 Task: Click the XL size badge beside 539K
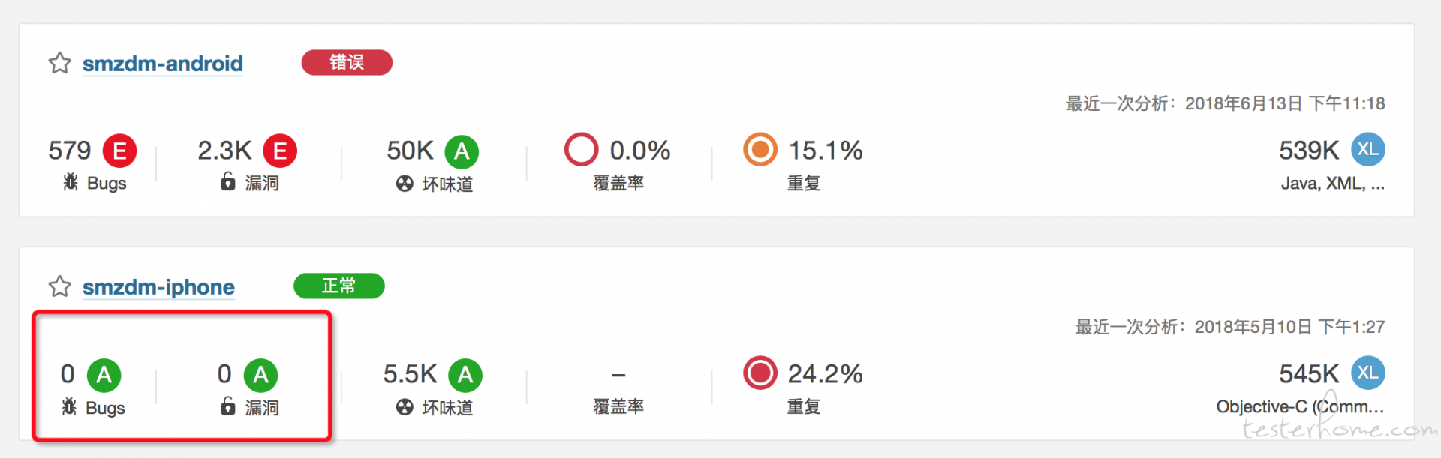pyautogui.click(x=1368, y=149)
